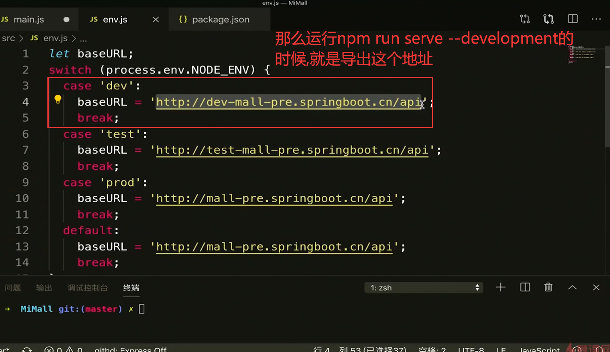610x352 pixels.
Task: Open warnings count in status bar
Action: pos(74,350)
